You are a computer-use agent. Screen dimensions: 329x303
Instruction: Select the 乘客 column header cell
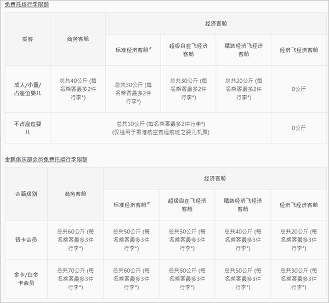pyautogui.click(x=27, y=39)
